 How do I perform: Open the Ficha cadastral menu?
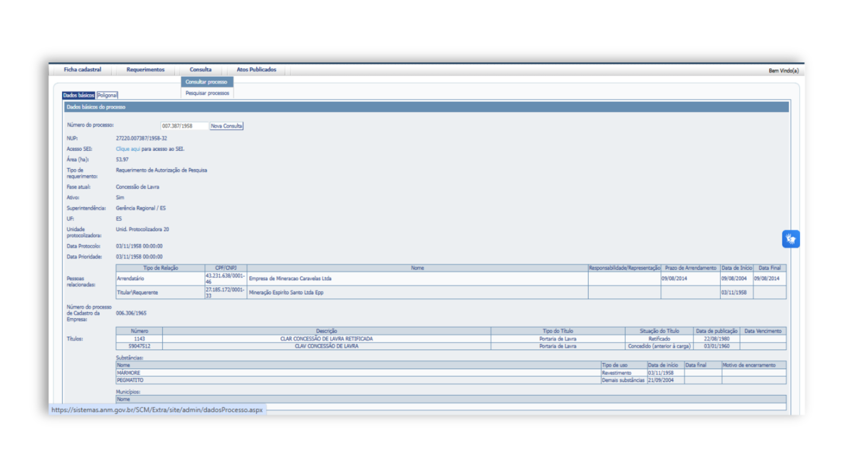point(82,70)
